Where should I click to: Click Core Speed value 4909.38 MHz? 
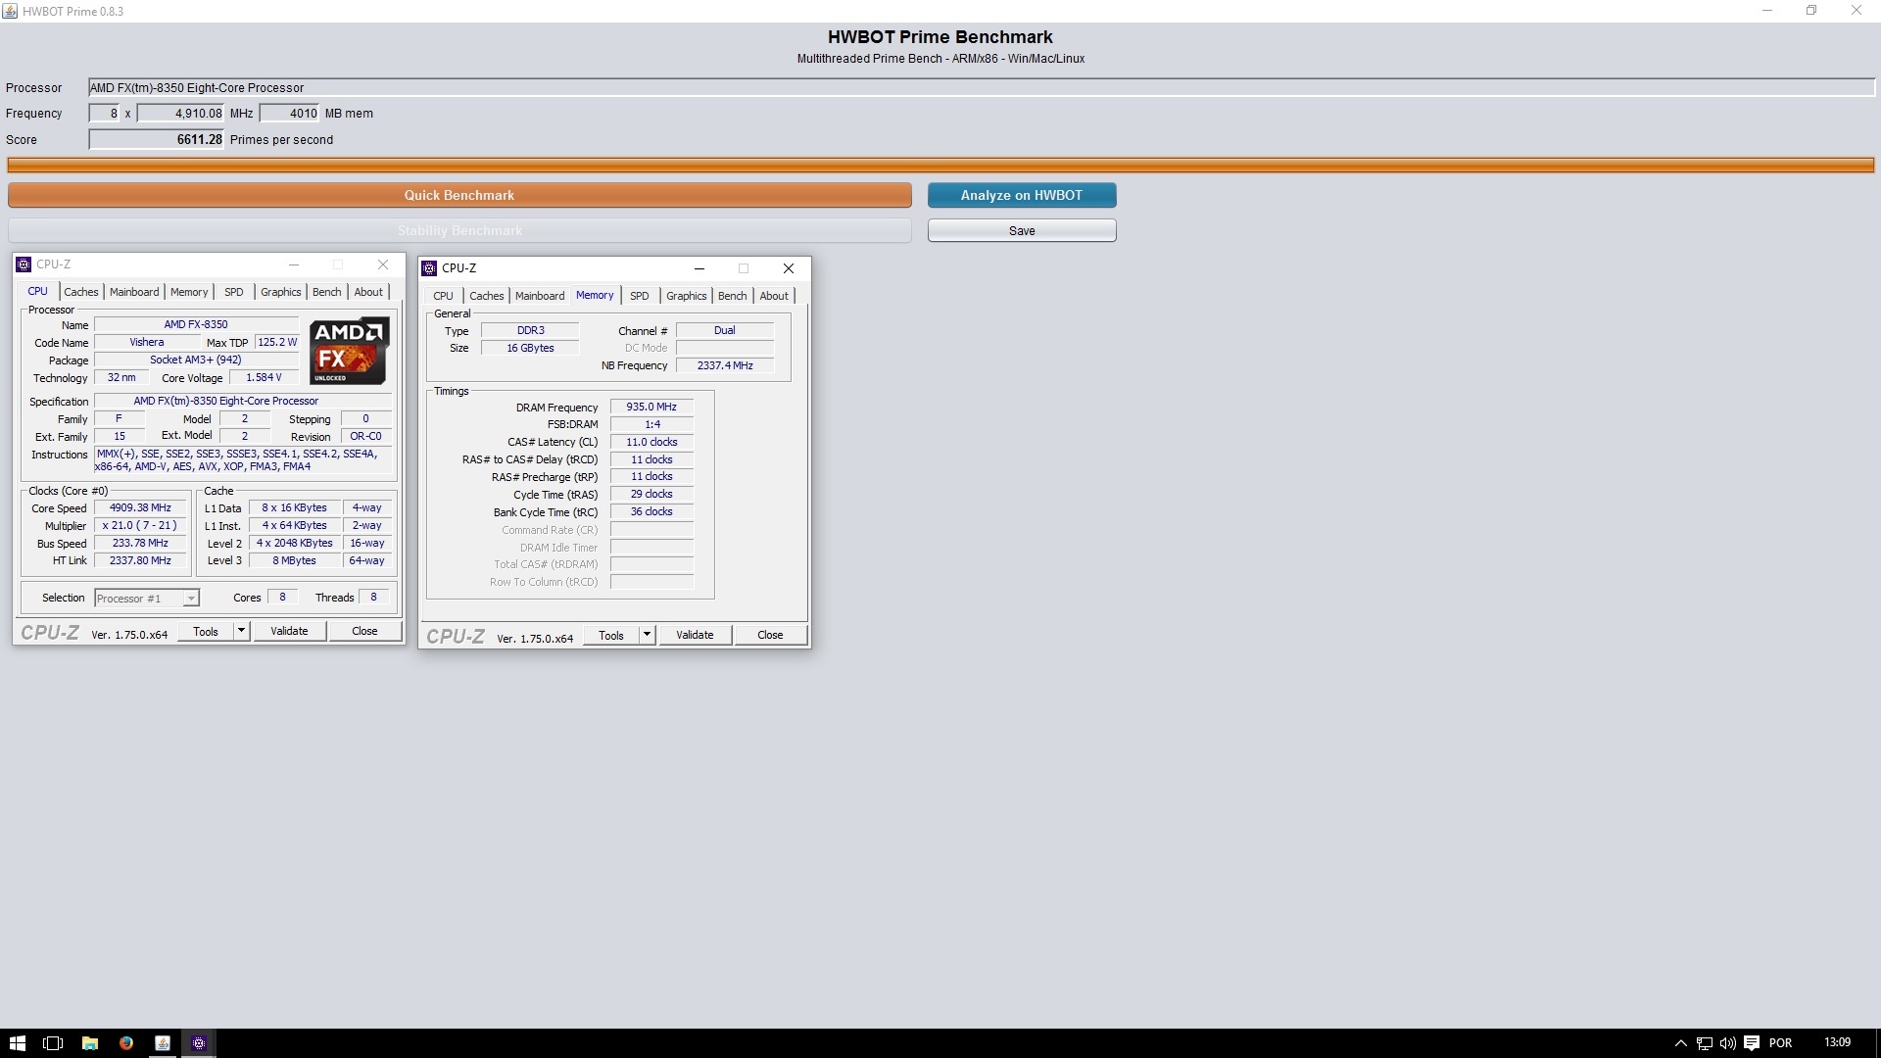(x=140, y=507)
